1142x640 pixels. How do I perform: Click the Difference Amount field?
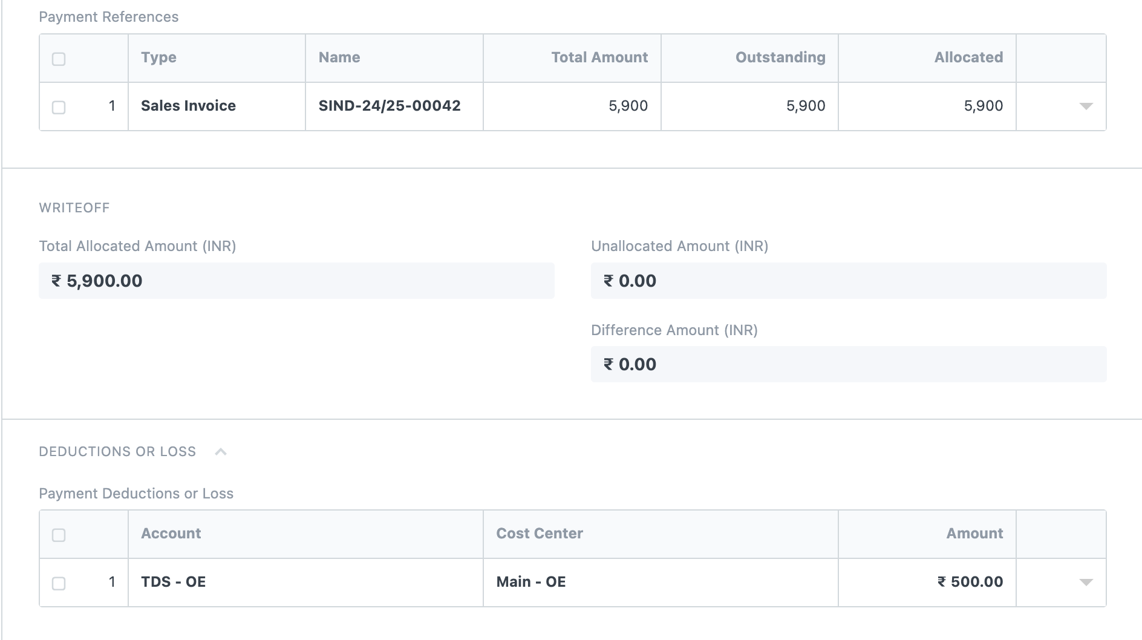point(848,364)
